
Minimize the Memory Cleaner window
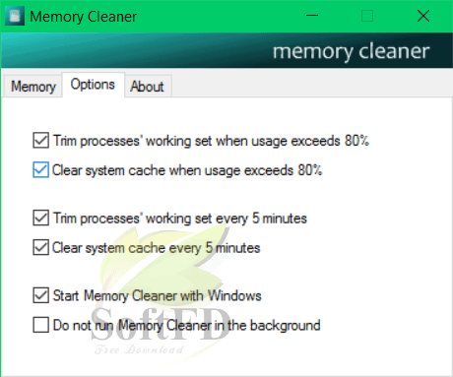[x=312, y=16]
